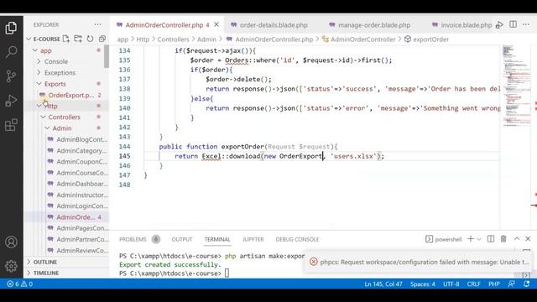The height and width of the screenshot is (302, 537).
Task: Click the editor minimap
Action: point(516,86)
